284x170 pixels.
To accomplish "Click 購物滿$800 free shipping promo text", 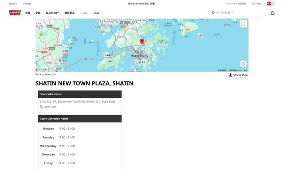I will (x=138, y=4).
